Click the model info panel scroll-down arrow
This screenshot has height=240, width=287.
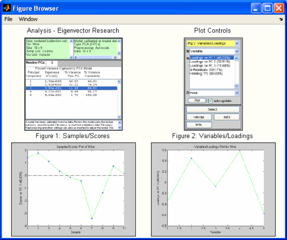[x=119, y=53]
